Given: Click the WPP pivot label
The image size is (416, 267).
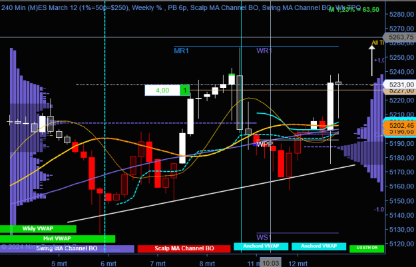Looking at the screenshot, I should click(264, 144).
